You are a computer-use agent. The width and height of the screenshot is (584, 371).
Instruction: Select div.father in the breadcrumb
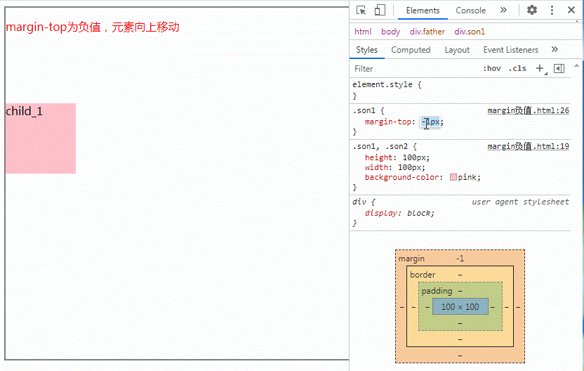click(x=427, y=32)
